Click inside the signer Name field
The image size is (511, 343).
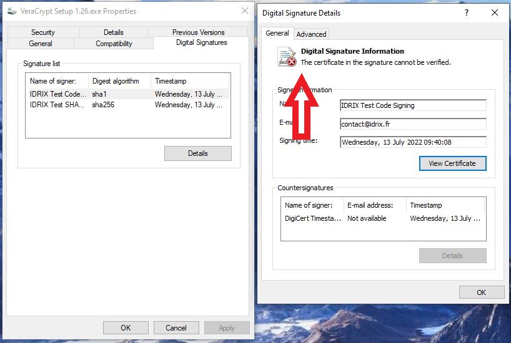pyautogui.click(x=412, y=105)
